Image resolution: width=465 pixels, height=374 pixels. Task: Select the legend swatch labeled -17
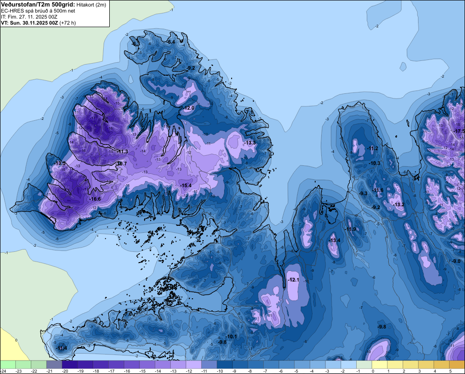click(116, 365)
